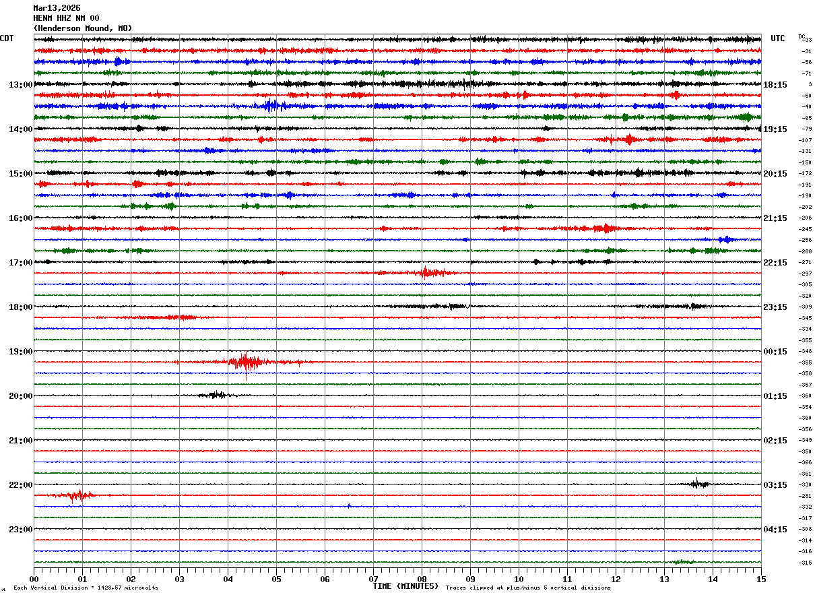Click the '22:15' UTC time label
This screenshot has width=815, height=597.
775,263
